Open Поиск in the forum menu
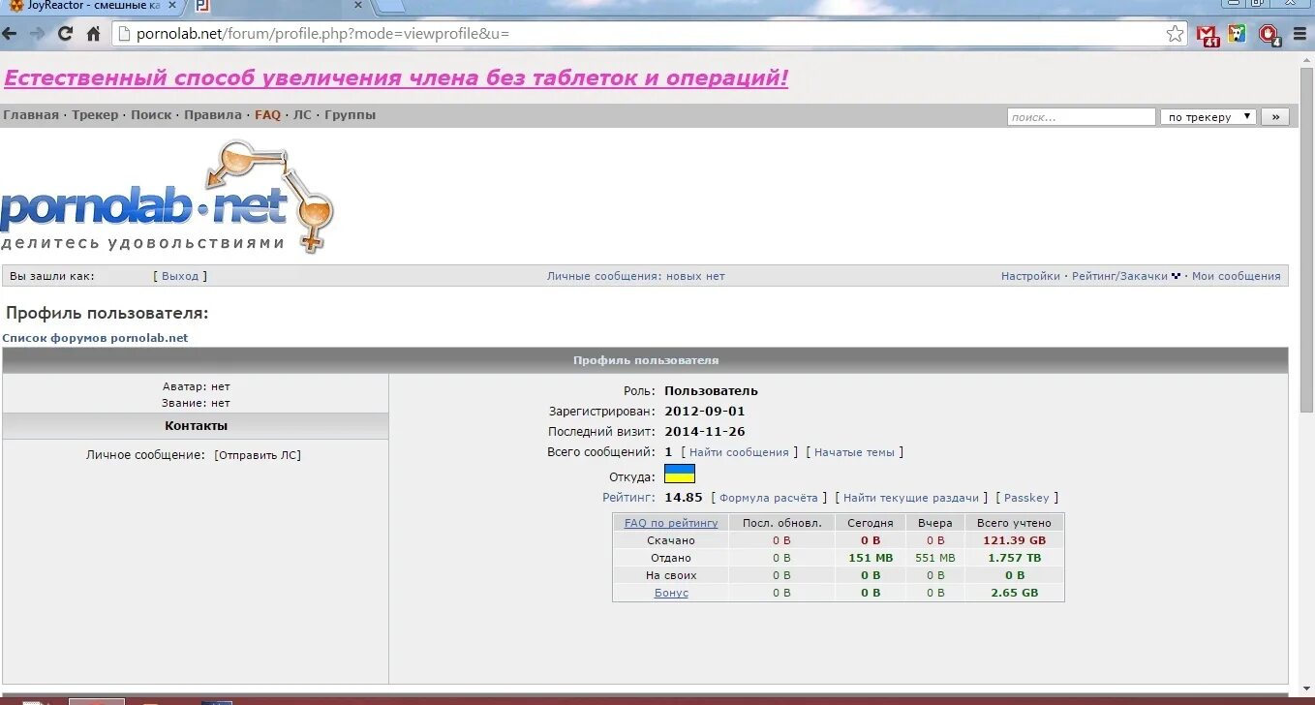The width and height of the screenshot is (1315, 705). 151,114
